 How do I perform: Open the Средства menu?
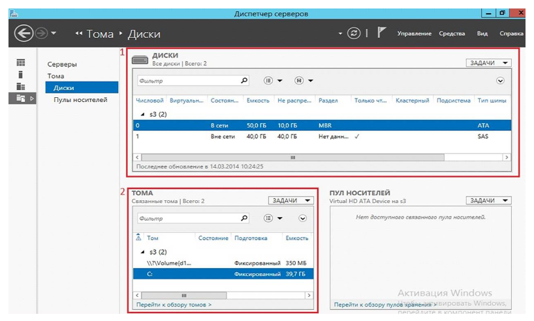coord(452,34)
